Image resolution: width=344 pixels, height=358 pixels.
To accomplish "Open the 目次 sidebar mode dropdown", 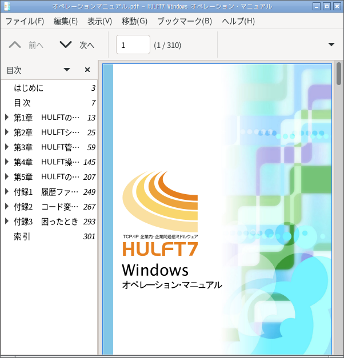I will [67, 70].
